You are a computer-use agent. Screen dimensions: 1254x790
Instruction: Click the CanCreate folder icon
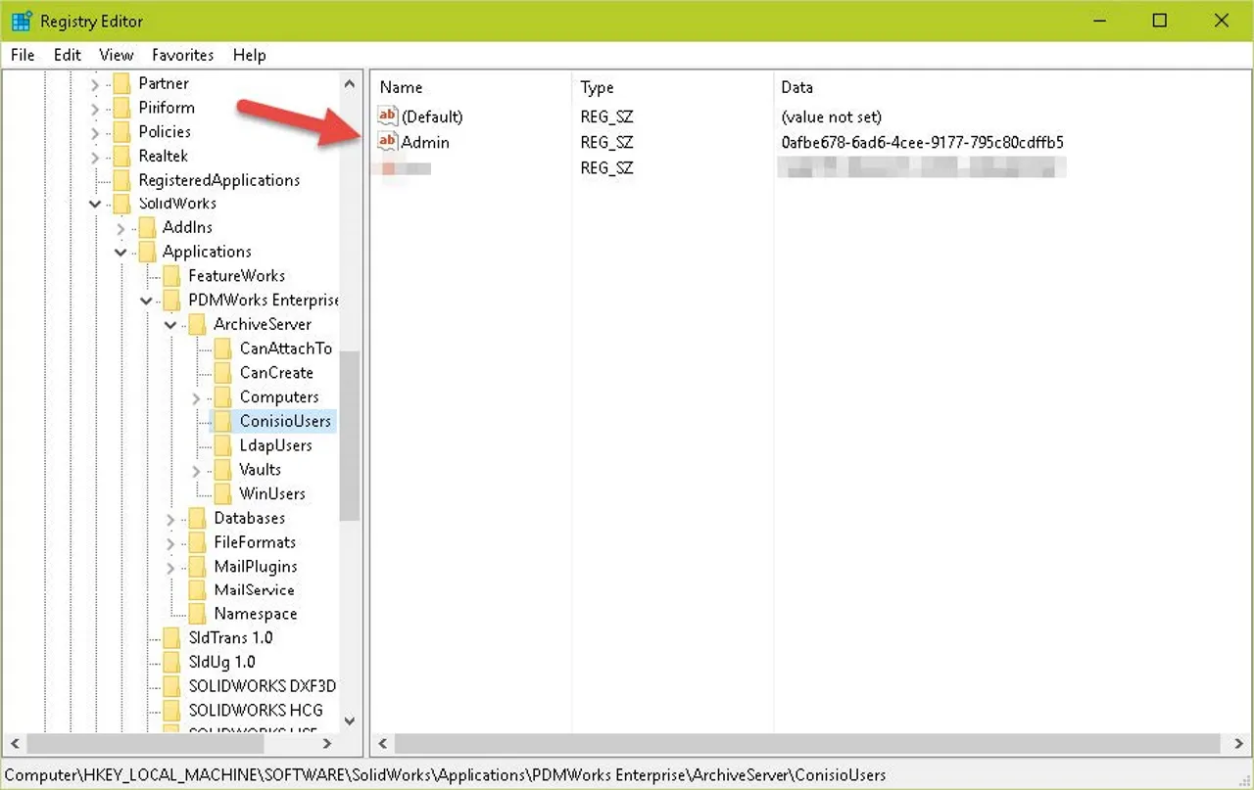[x=223, y=373]
